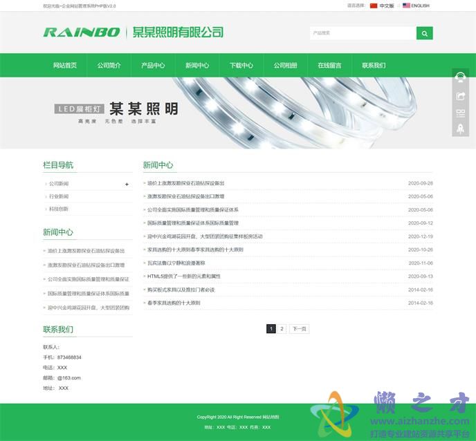Click the email text @163.com
Viewport: 476px width, 441px height.
[x=69, y=378]
